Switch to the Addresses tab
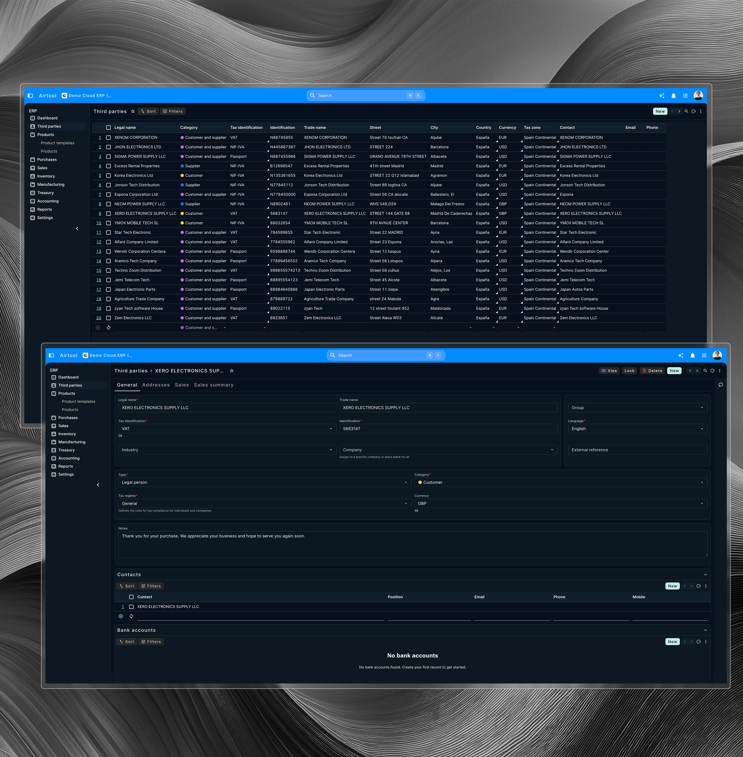Screen dimensions: 743x757 (156, 385)
